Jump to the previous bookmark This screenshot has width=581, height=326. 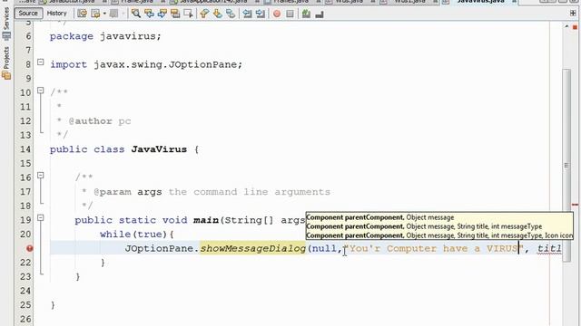click(204, 14)
